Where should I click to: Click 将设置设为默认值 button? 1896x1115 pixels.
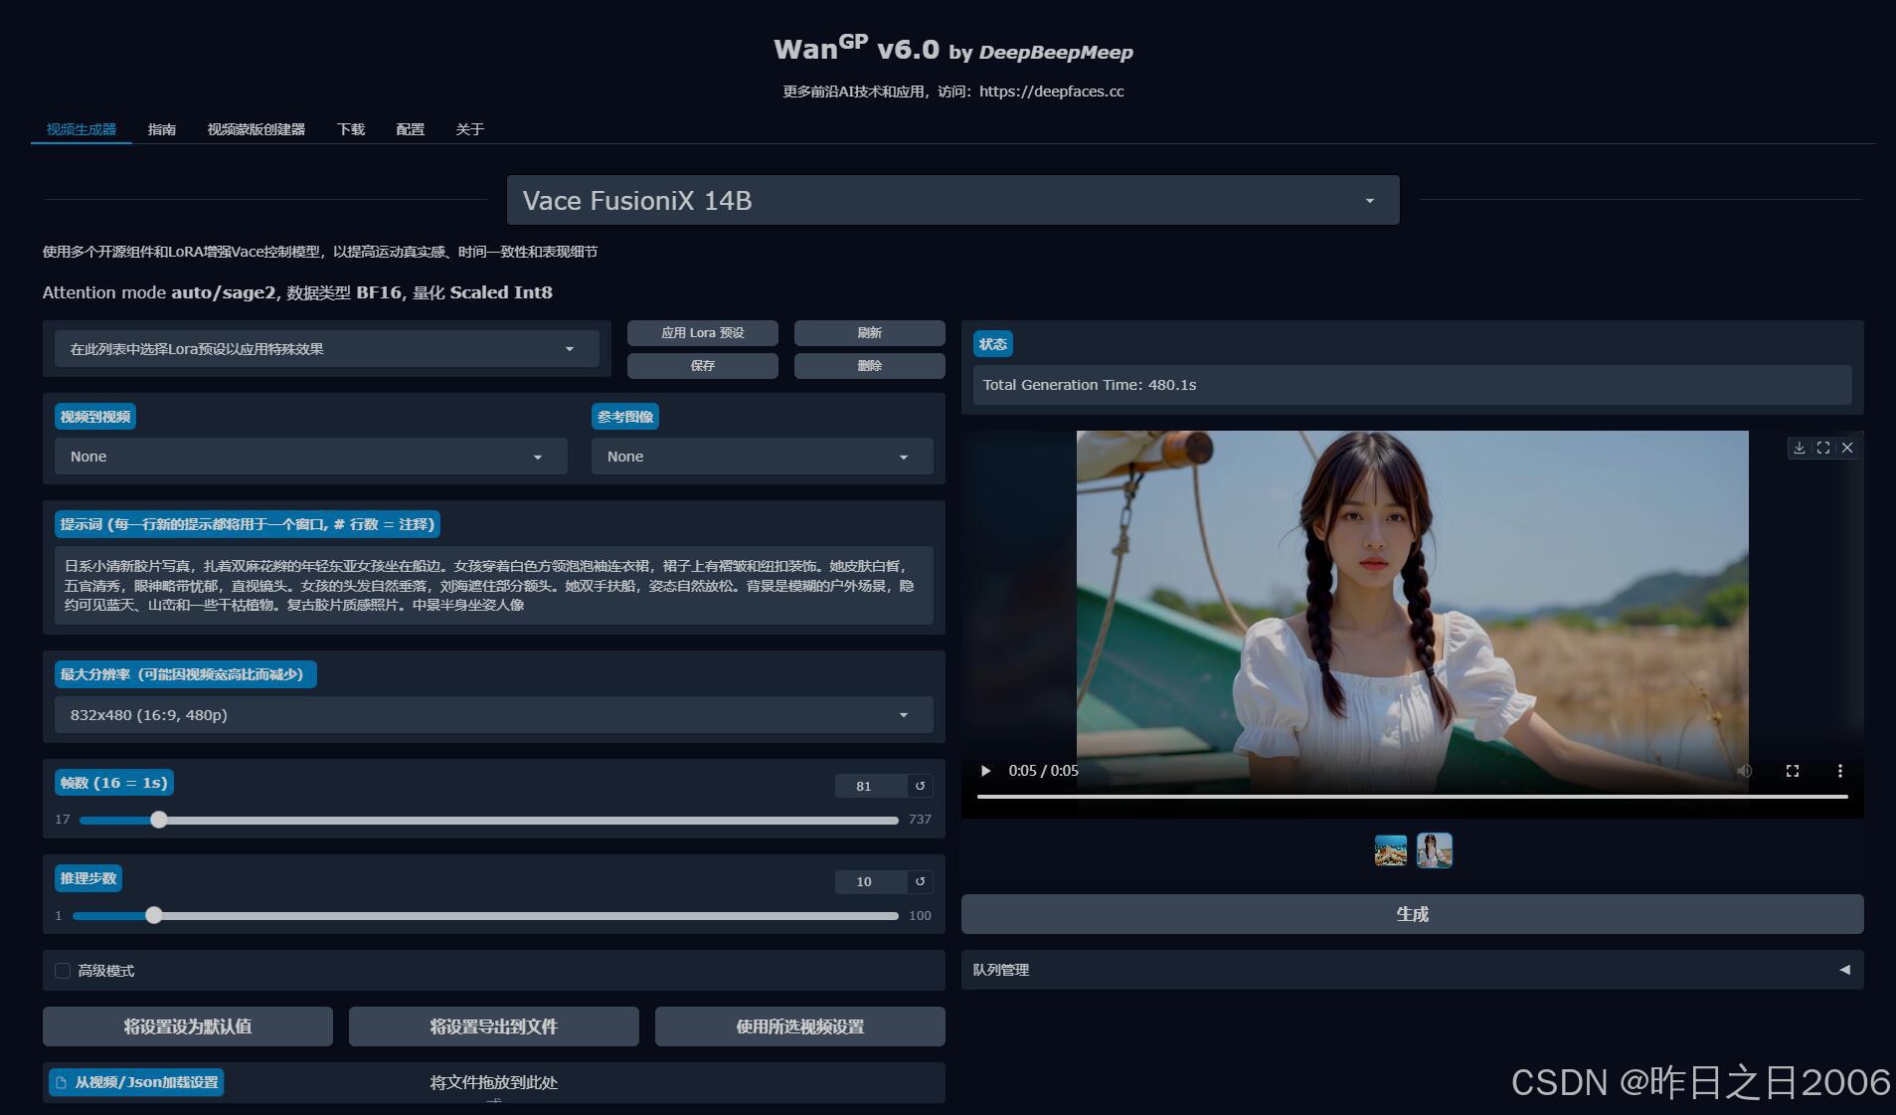(188, 1026)
